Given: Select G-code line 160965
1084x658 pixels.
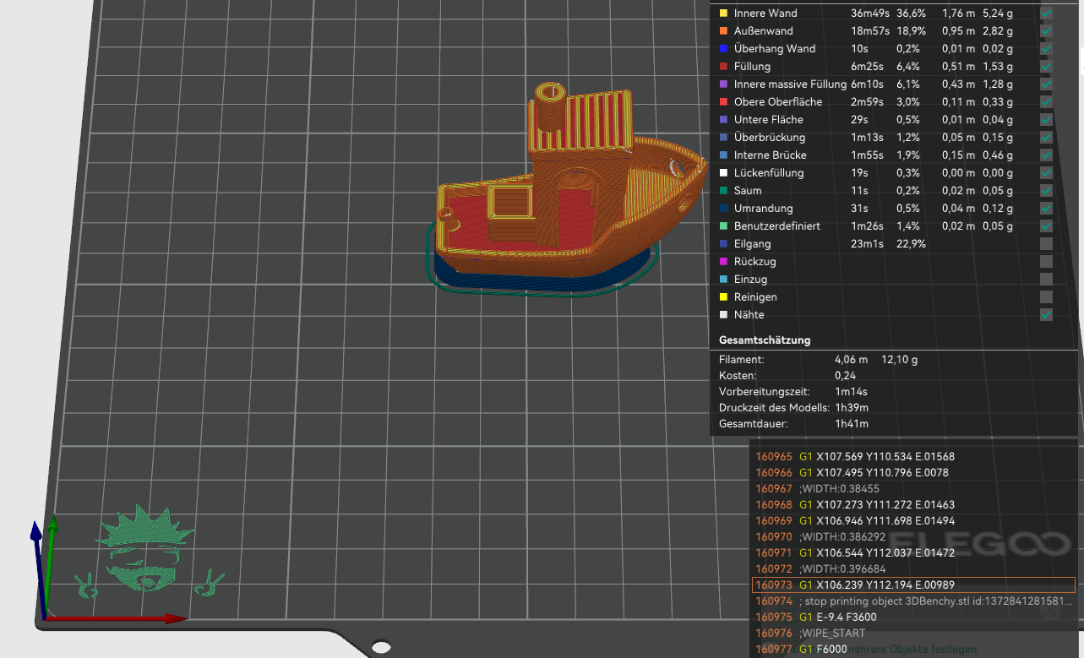Looking at the screenshot, I should (x=913, y=457).
